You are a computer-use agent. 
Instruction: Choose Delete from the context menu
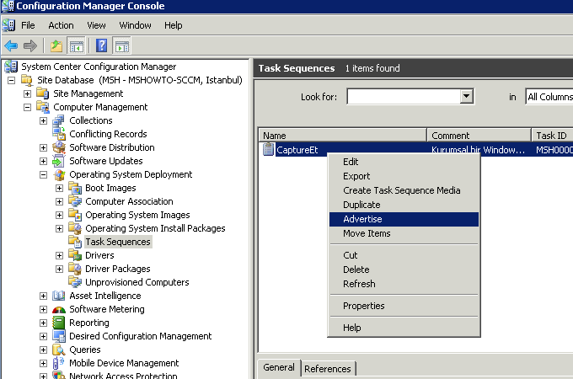click(404, 270)
